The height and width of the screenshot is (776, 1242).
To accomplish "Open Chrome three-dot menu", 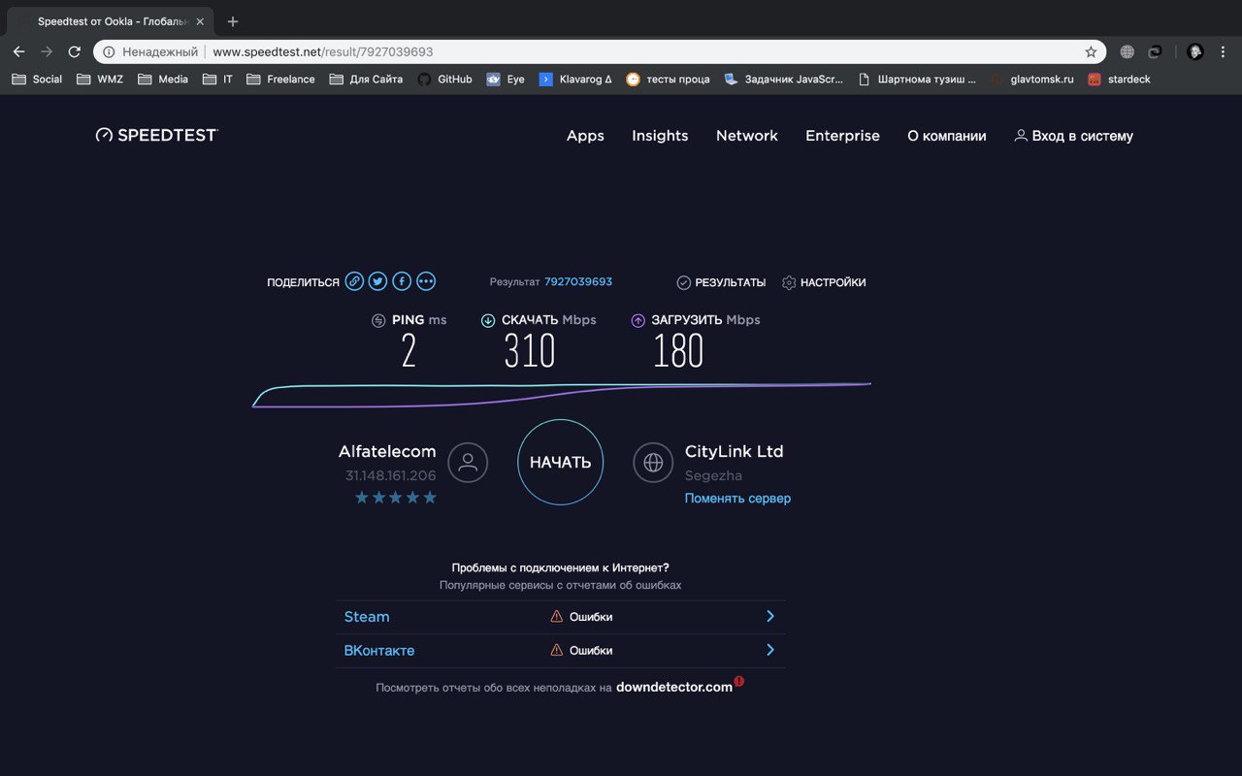I will pyautogui.click(x=1225, y=51).
